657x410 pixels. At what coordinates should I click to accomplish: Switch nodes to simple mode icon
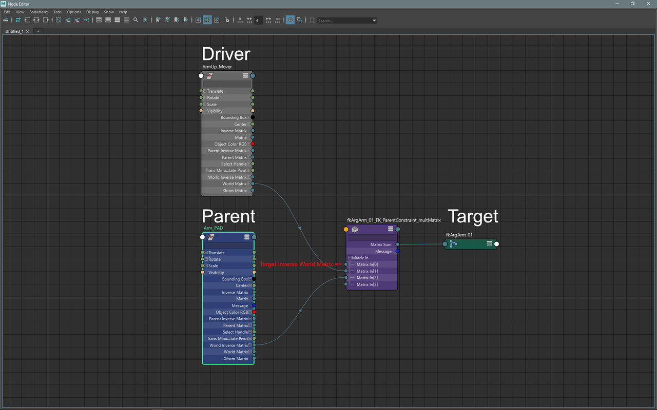pos(99,20)
